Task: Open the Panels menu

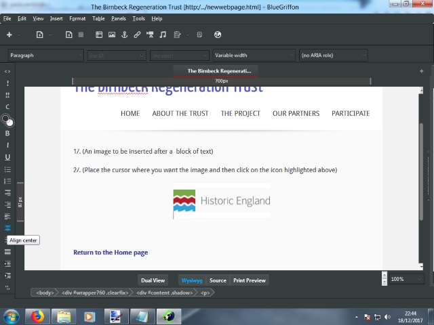Action: 119,18
